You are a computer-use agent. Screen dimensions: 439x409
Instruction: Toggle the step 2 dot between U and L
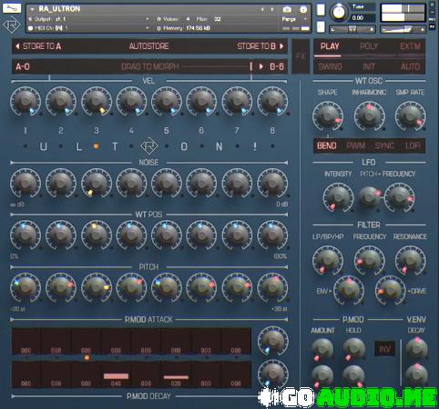[x=61, y=146]
